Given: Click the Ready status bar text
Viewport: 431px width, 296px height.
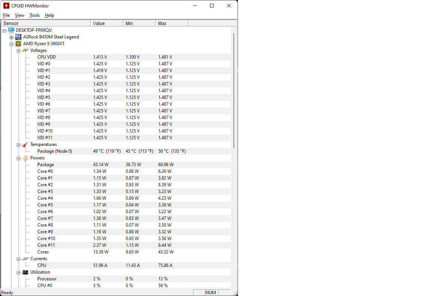Looking at the screenshot, I should coord(7,293).
